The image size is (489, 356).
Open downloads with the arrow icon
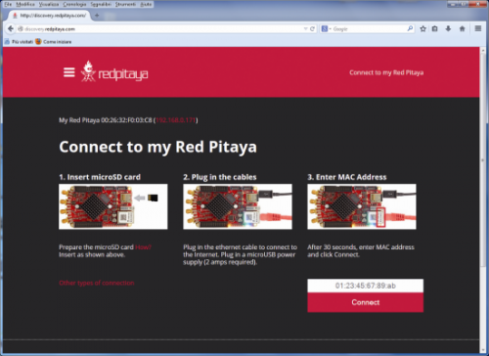pyautogui.click(x=448, y=28)
